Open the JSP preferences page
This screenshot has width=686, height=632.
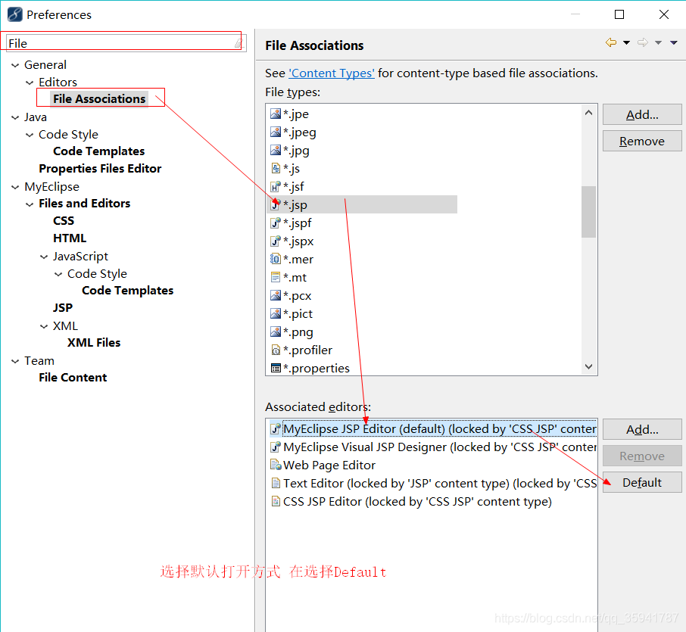[63, 308]
